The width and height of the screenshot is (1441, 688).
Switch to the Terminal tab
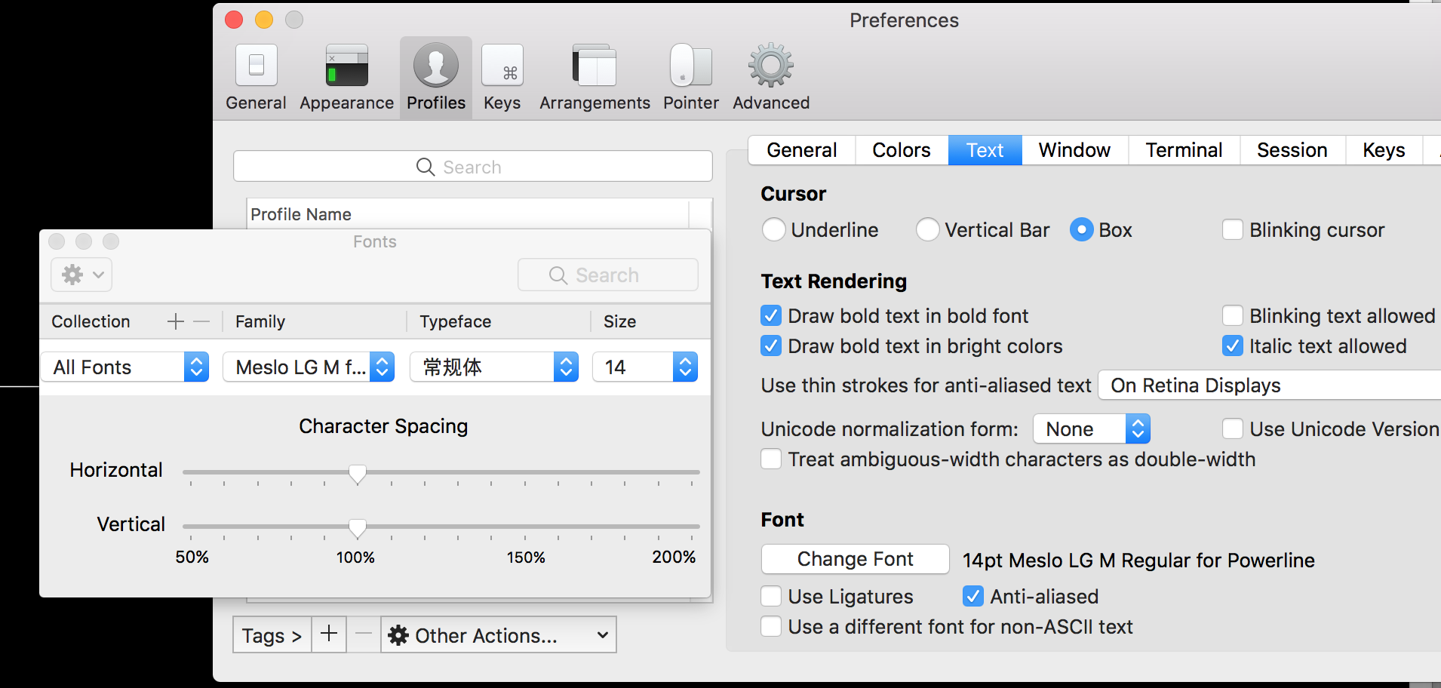pos(1184,150)
